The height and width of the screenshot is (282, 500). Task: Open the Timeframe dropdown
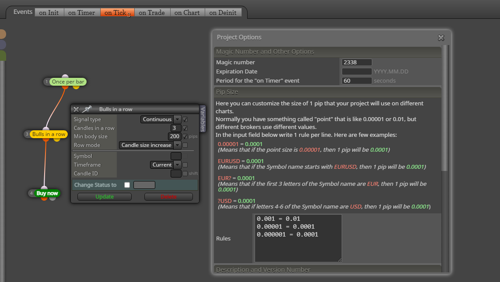[165, 165]
